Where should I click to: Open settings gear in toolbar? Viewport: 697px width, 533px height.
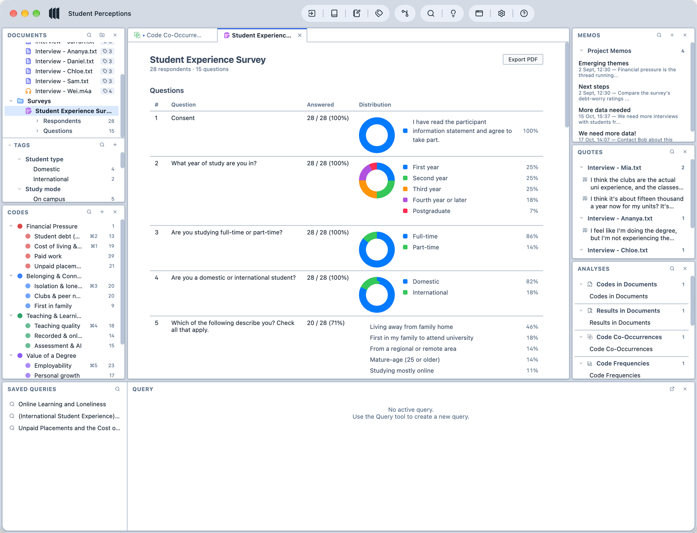[x=501, y=14]
